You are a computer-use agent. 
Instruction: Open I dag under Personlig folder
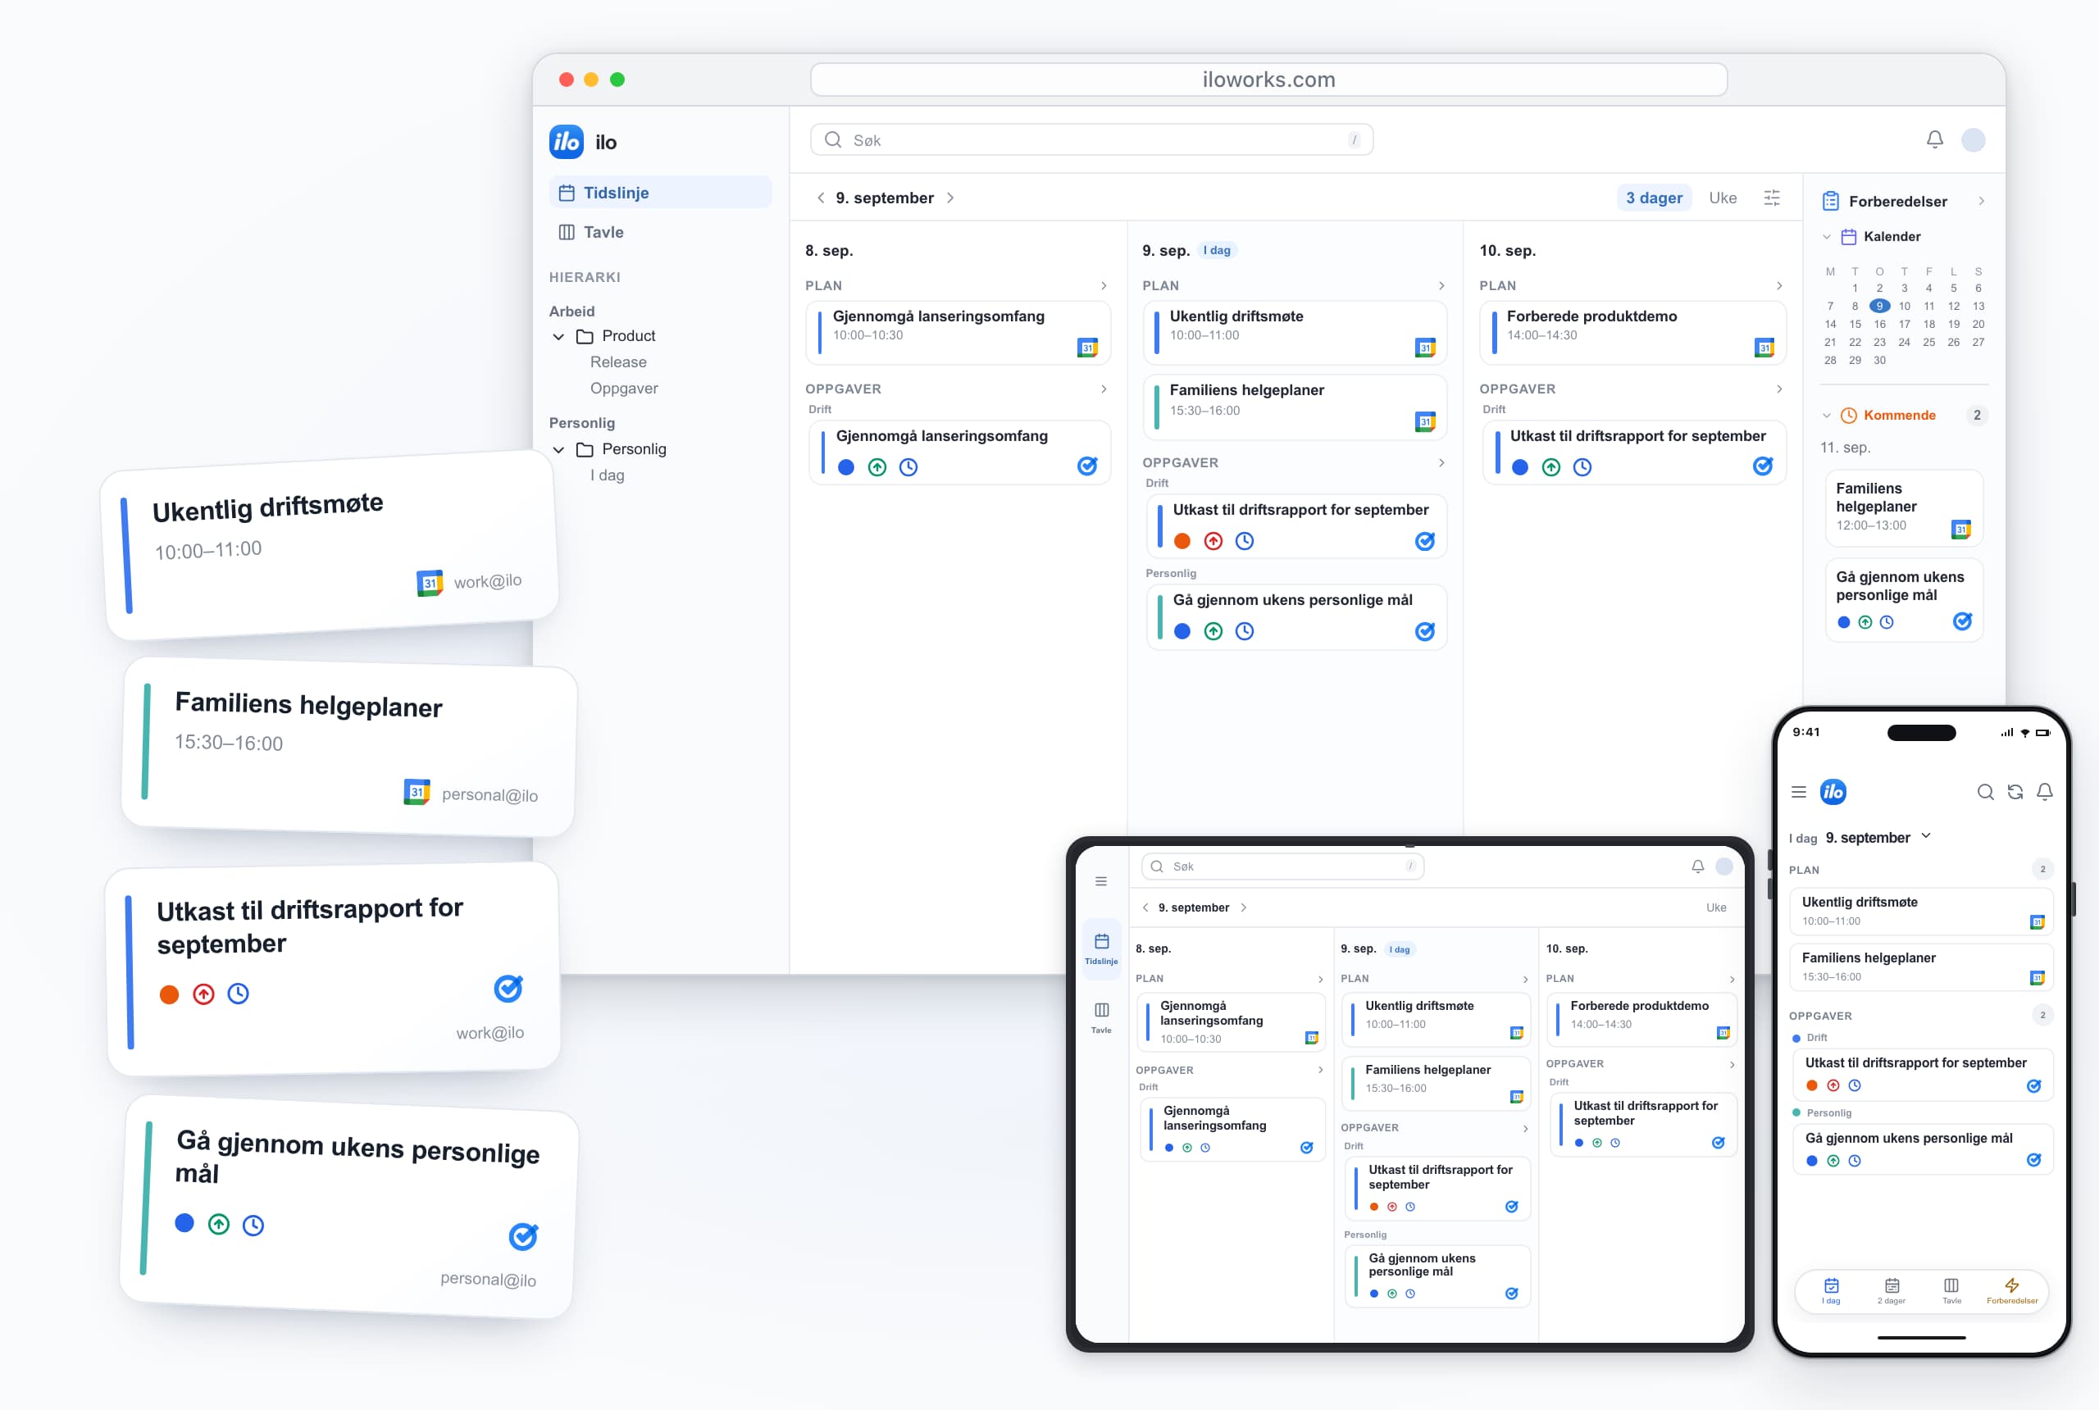[x=607, y=475]
